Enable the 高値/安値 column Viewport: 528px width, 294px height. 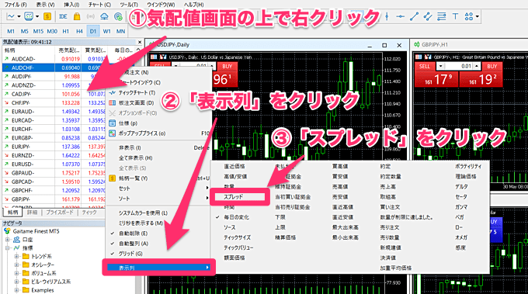(235, 176)
